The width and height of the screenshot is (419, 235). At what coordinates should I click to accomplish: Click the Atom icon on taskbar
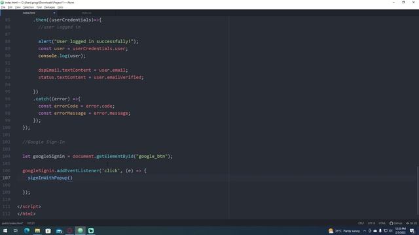[80, 230]
